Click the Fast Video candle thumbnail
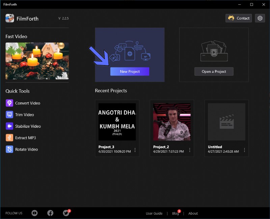The height and width of the screenshot is (219, 270). tap(37, 61)
